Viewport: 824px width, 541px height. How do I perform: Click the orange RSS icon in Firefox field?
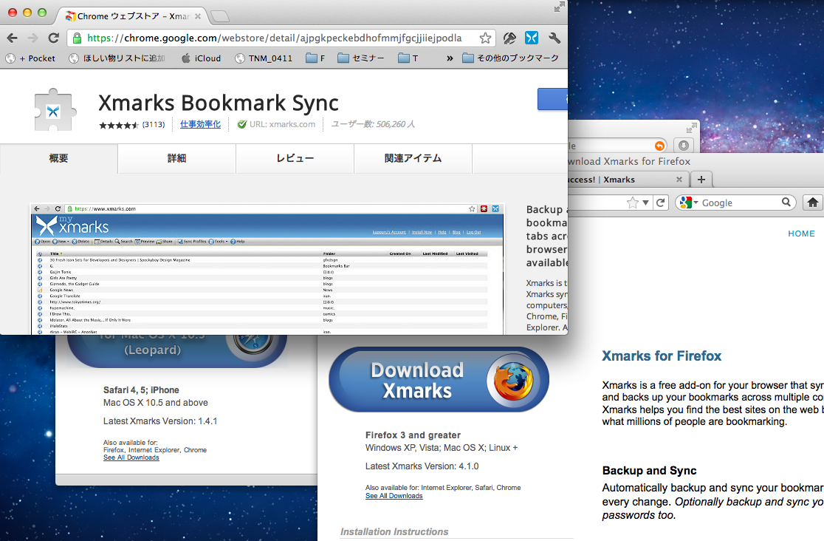pyautogui.click(x=659, y=146)
